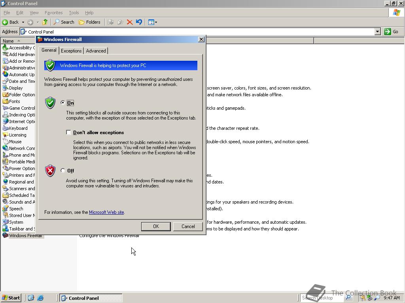The image size is (405, 303).
Task: Open the View menu
Action: [34, 13]
